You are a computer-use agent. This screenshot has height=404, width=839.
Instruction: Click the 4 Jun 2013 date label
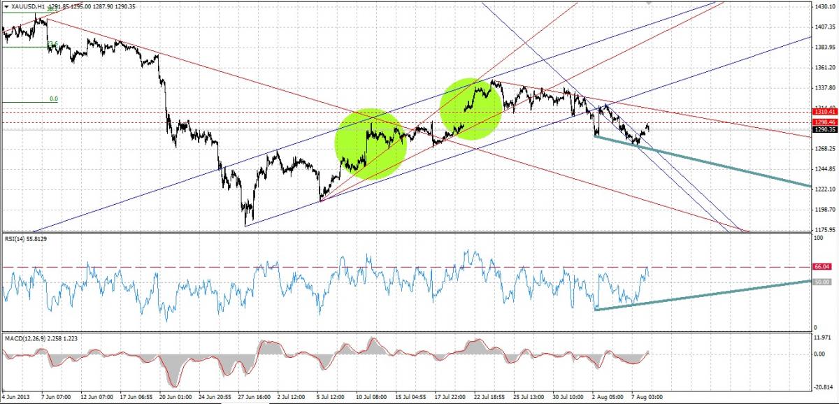point(15,396)
